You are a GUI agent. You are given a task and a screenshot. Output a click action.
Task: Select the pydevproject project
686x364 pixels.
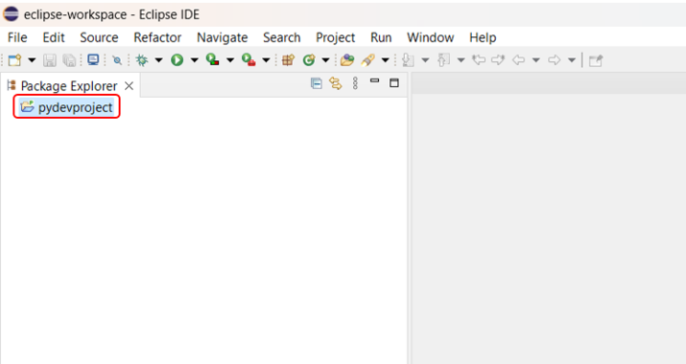click(66, 107)
